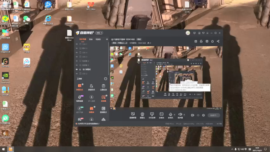Toggle visibility of the 文本 2 layer
Viewport: 270px width, 152px height.
[77, 74]
